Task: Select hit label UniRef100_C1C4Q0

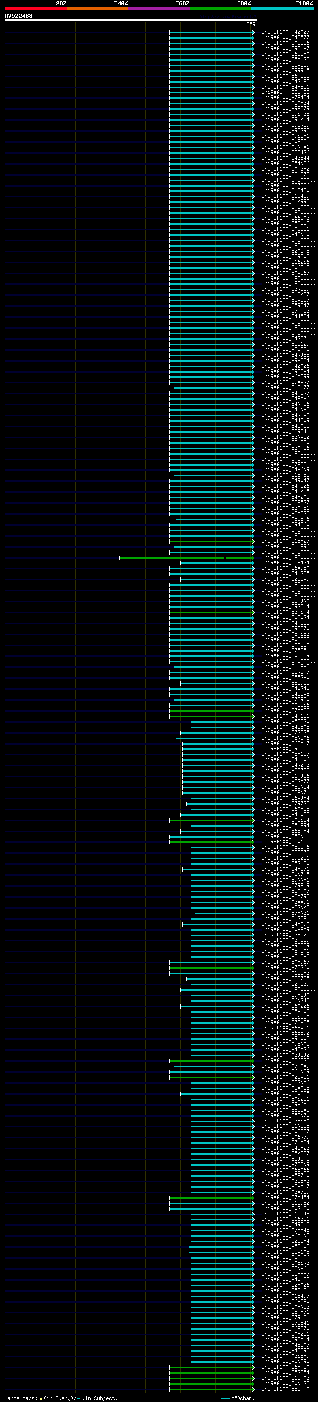Action: 285,190
